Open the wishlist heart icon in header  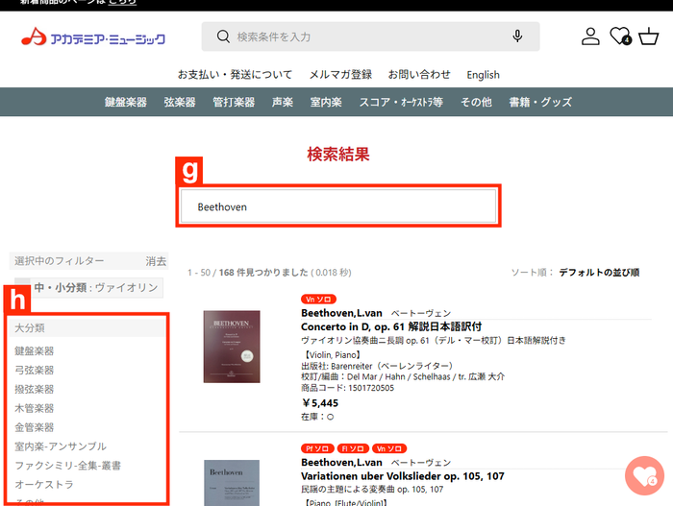[620, 36]
